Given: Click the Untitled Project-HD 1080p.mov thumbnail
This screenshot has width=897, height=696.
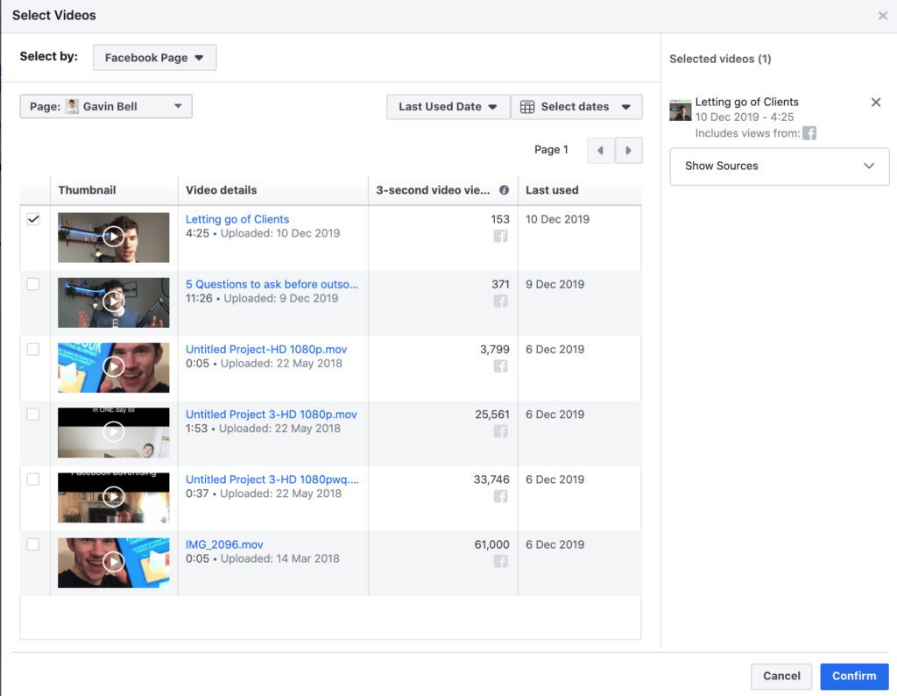Looking at the screenshot, I should (114, 366).
